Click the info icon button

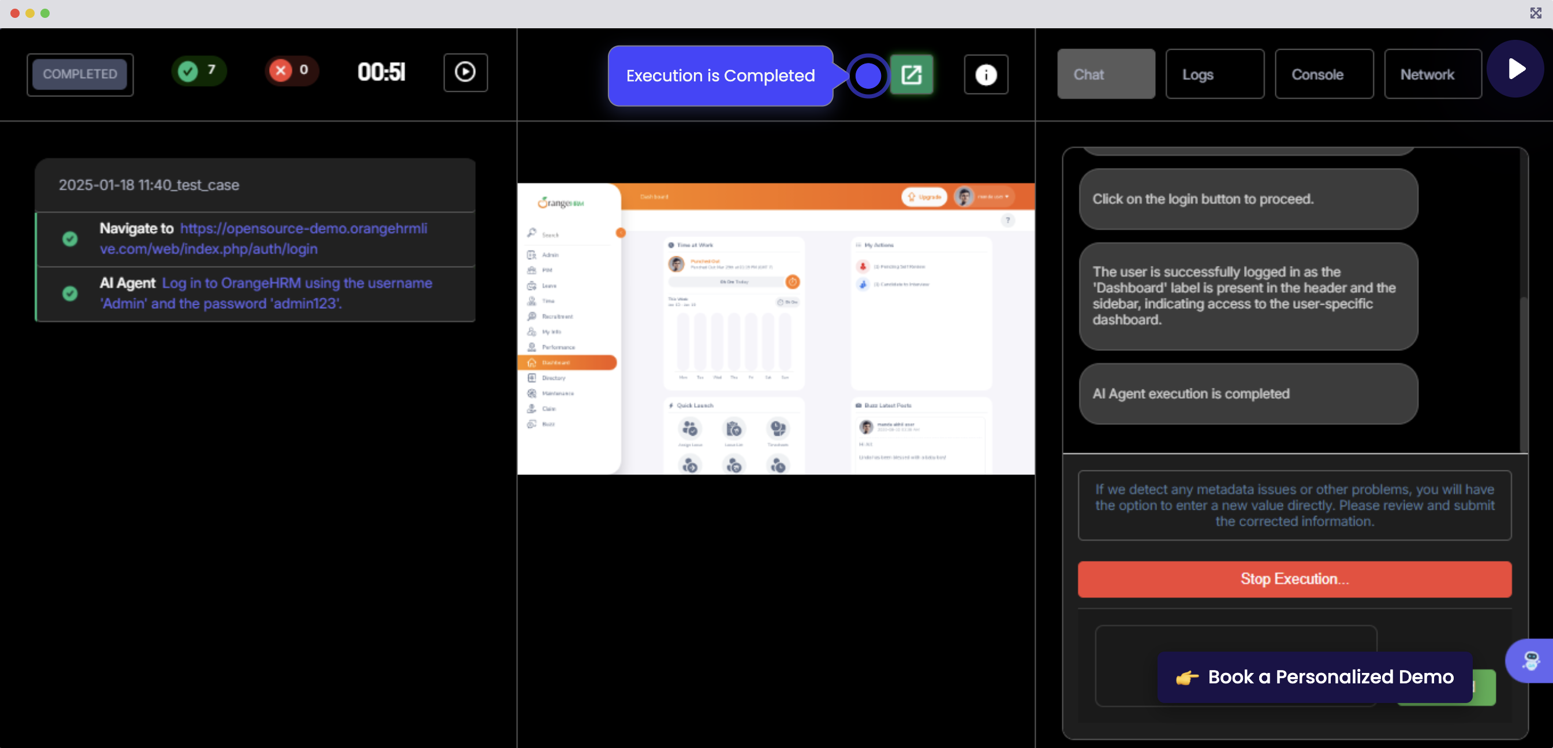985,74
